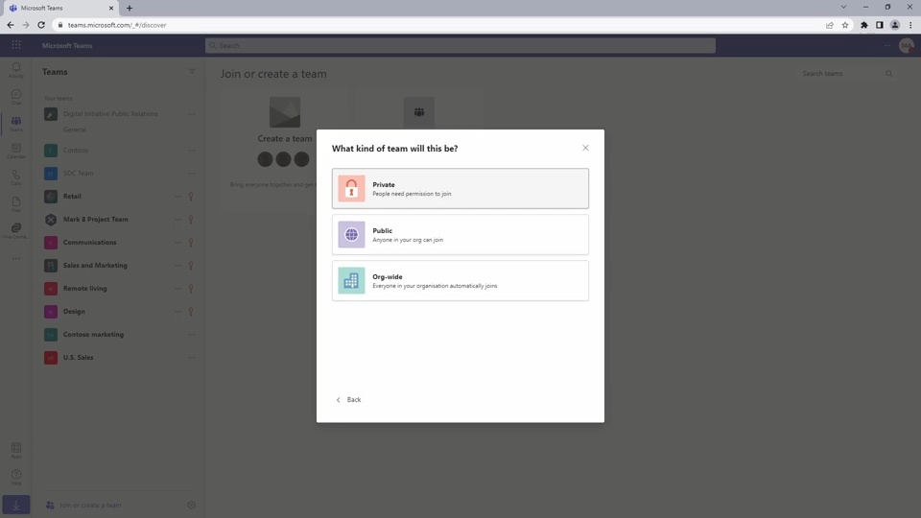Click the Org-wide building icon
921x518 pixels.
click(351, 281)
